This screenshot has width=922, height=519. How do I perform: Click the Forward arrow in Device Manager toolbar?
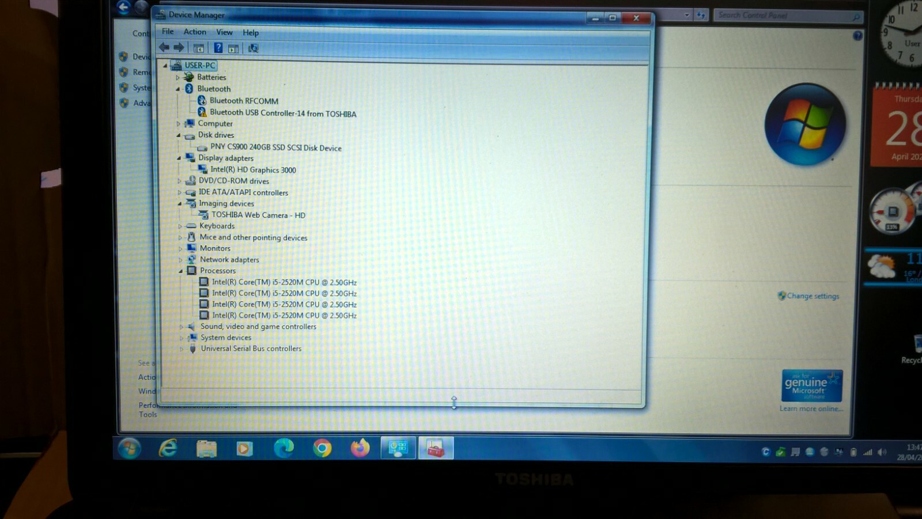click(x=179, y=47)
